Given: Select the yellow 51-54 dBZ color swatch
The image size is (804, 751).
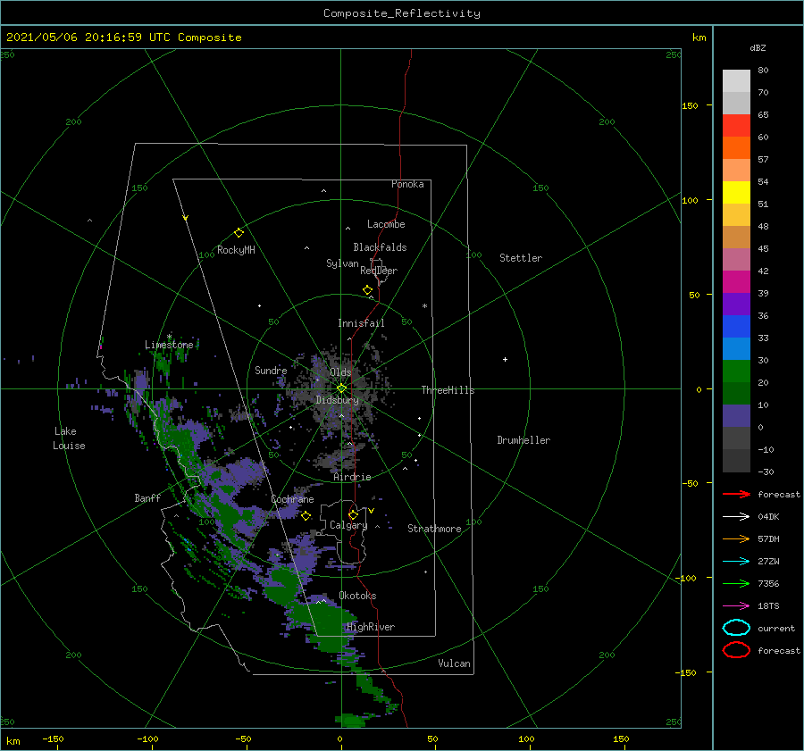Looking at the screenshot, I should [x=736, y=193].
